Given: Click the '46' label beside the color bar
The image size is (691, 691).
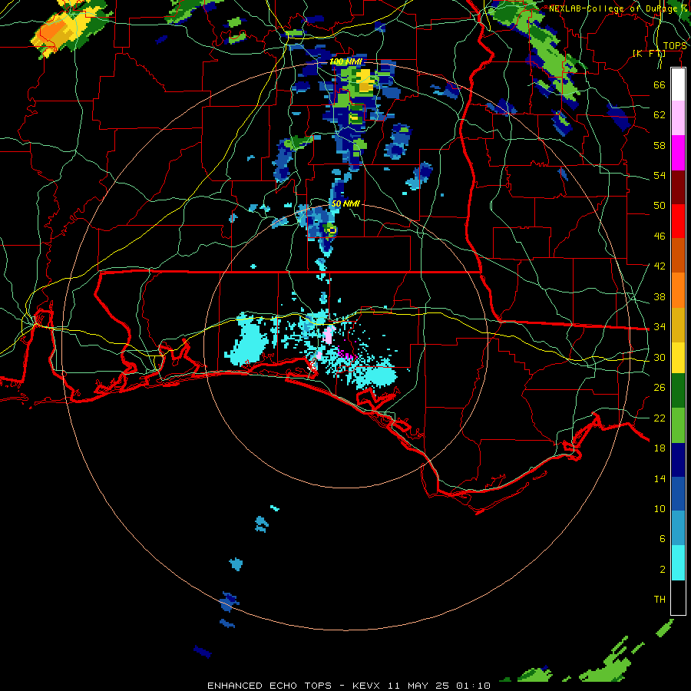Looking at the screenshot, I should point(660,236).
